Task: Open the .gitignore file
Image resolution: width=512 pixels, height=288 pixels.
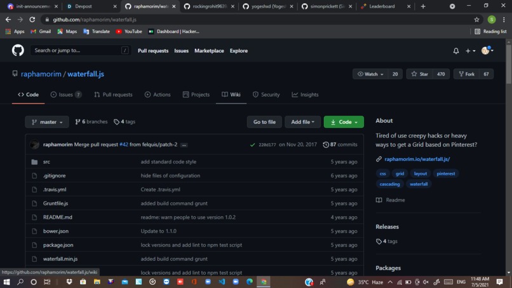Action: tap(54, 175)
